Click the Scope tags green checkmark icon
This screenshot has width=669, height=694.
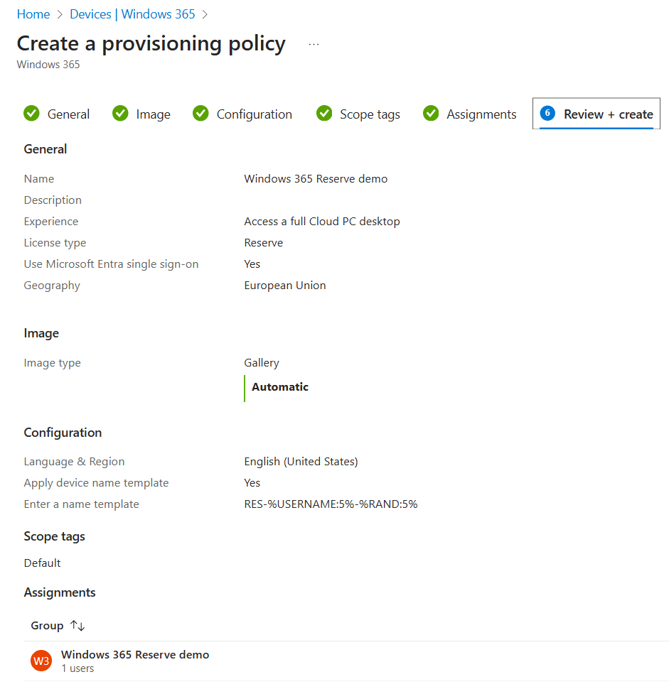pos(324,114)
